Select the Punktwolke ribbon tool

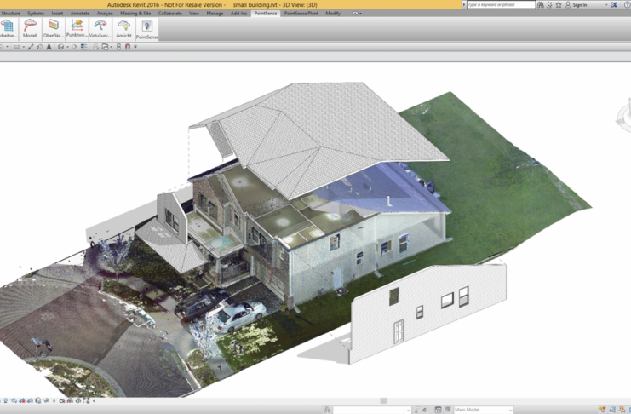(77, 29)
